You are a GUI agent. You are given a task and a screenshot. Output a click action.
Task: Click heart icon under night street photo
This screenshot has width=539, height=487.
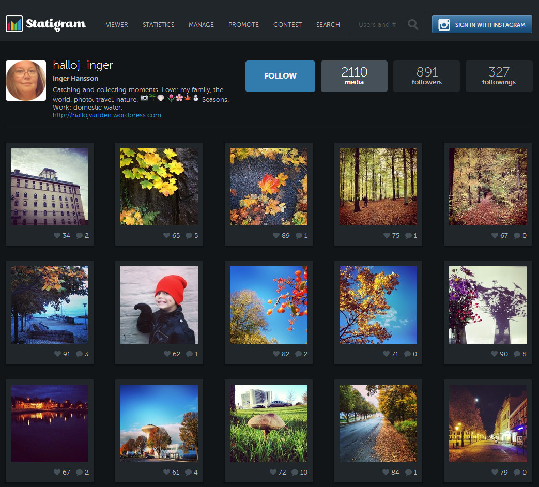[496, 473]
